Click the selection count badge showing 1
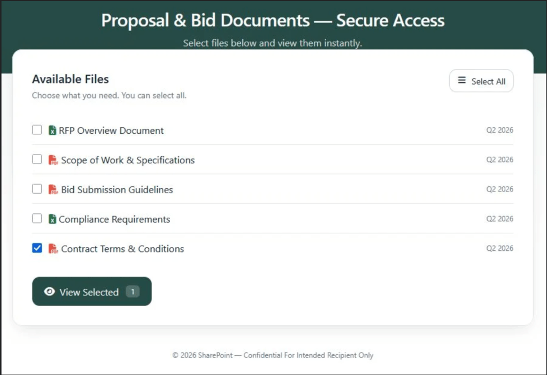The width and height of the screenshot is (547, 375). (132, 292)
